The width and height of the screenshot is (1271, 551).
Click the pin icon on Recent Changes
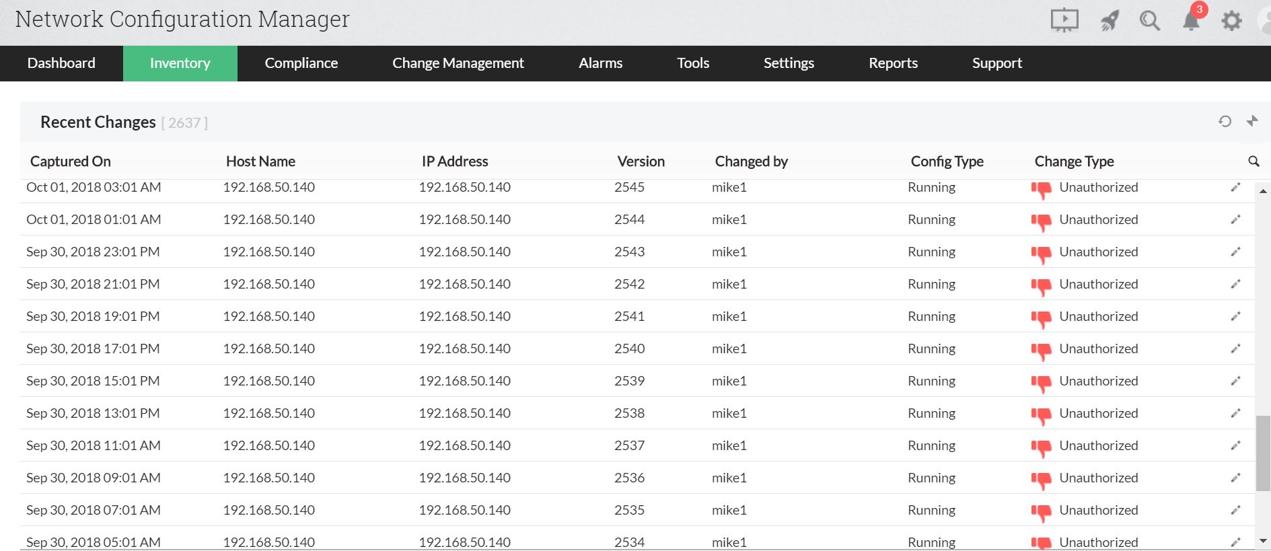pyautogui.click(x=1251, y=121)
